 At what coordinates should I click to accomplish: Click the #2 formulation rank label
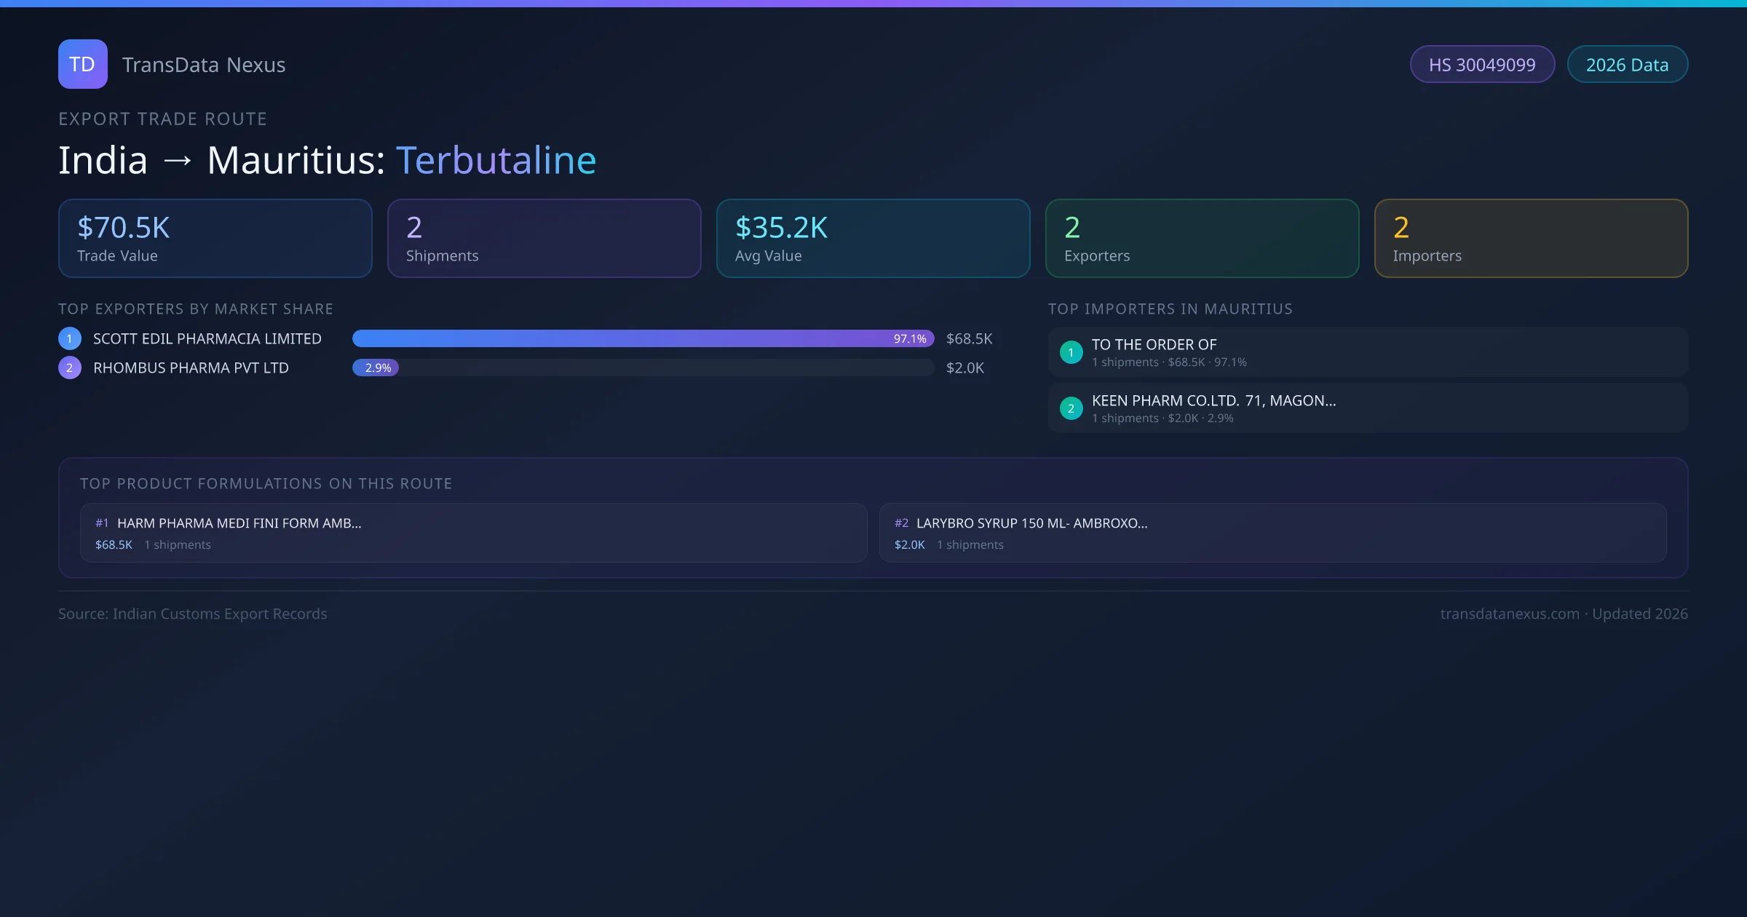click(x=901, y=523)
